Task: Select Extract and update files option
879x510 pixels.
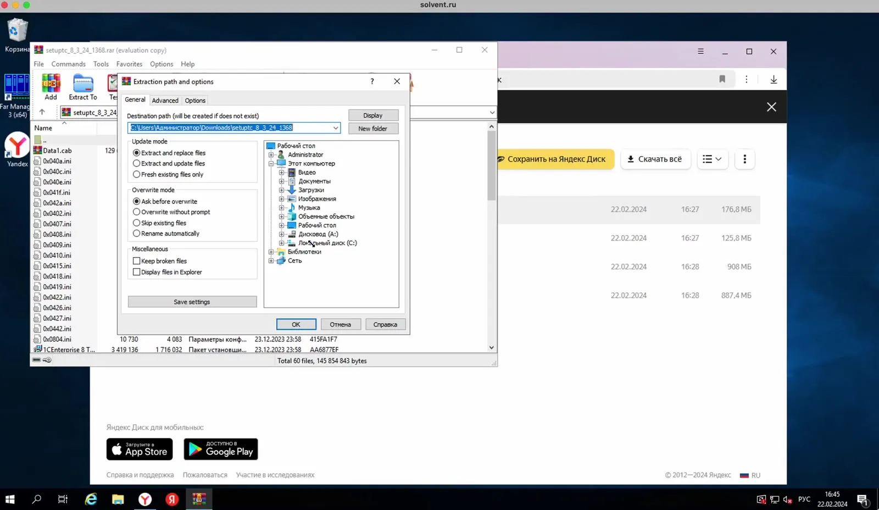Action: tap(169, 163)
